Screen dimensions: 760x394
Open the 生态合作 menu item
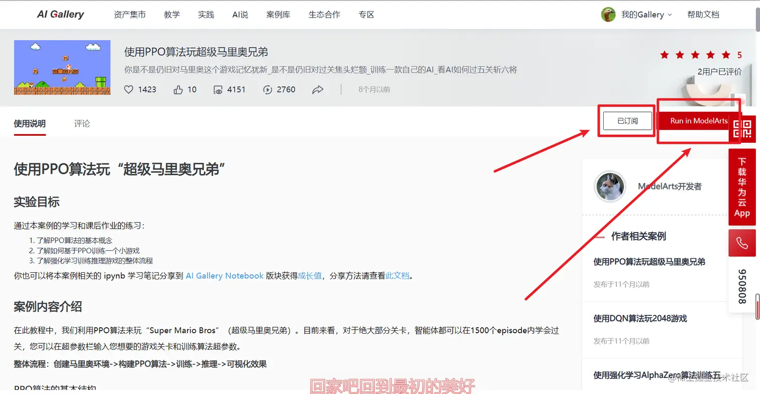click(324, 15)
